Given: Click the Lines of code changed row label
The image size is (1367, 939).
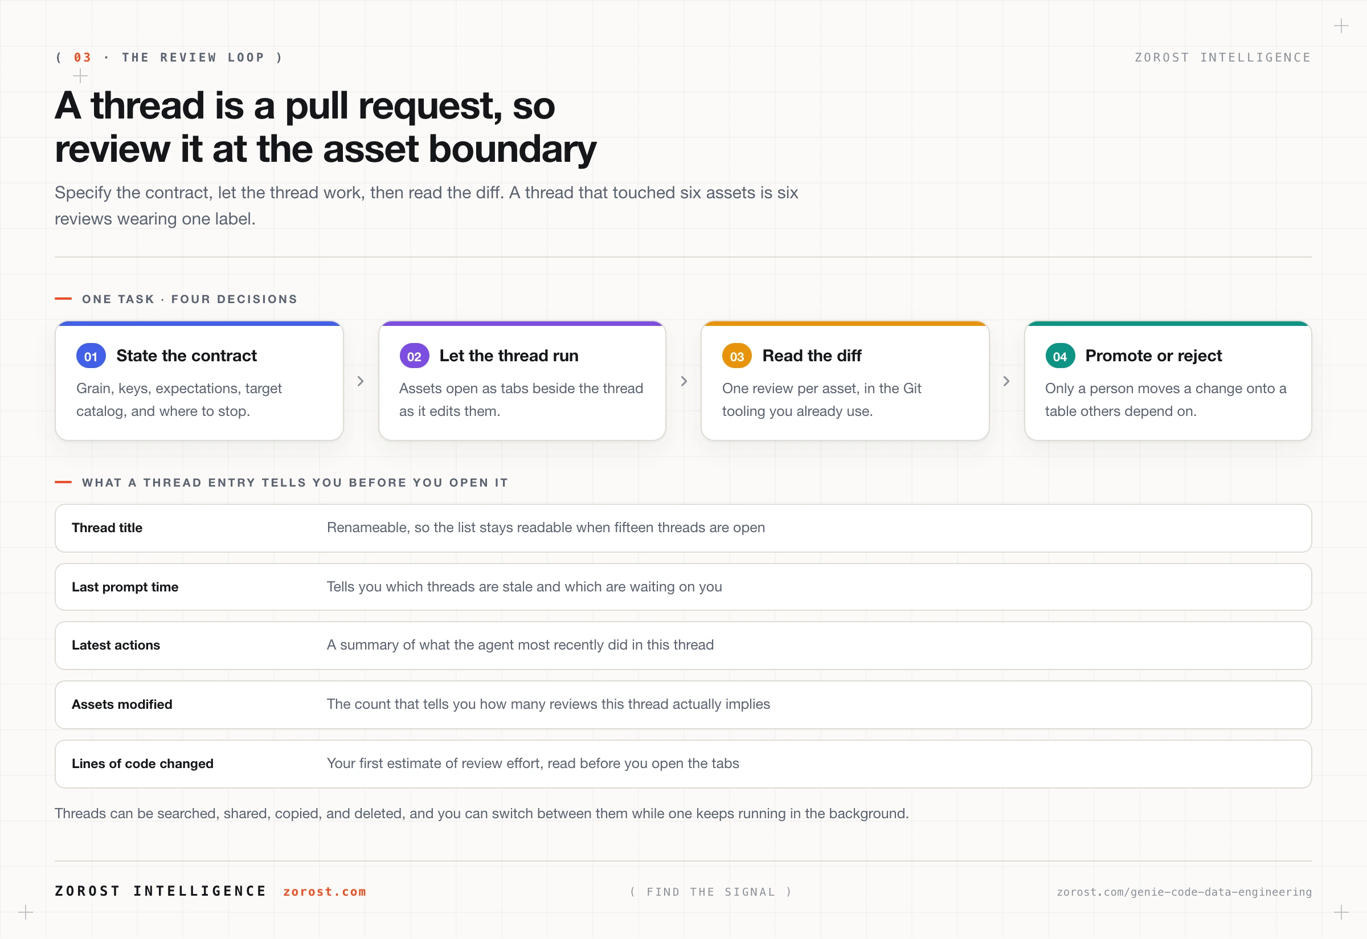Looking at the screenshot, I should [x=142, y=764].
